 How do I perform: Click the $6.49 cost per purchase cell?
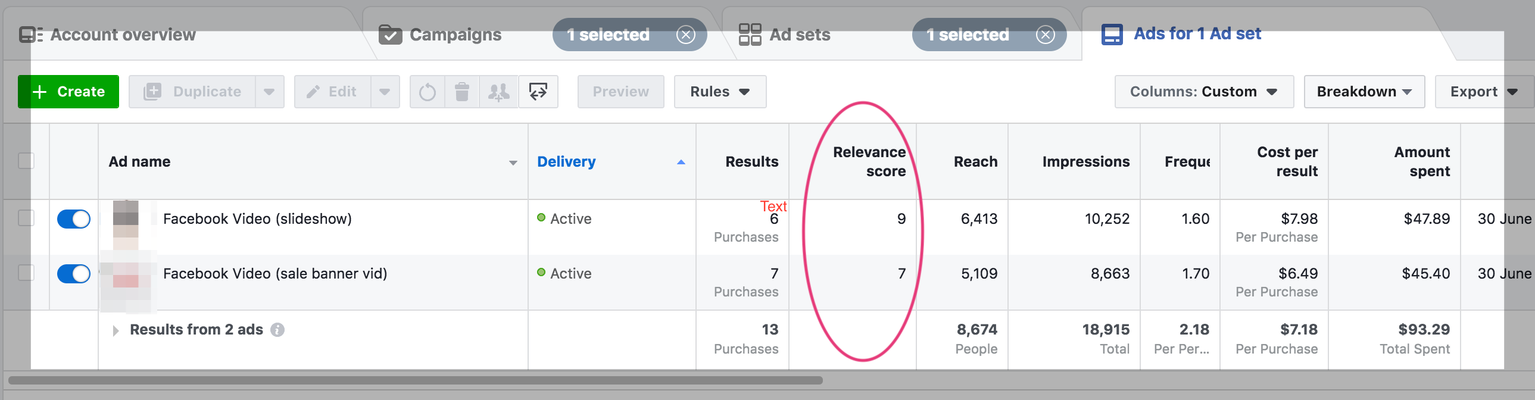pos(1298,274)
